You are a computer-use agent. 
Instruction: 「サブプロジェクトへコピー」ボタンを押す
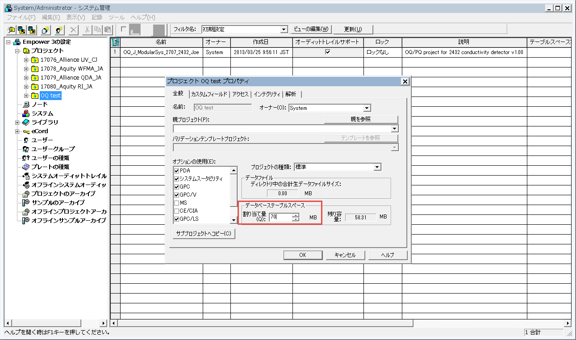(204, 233)
